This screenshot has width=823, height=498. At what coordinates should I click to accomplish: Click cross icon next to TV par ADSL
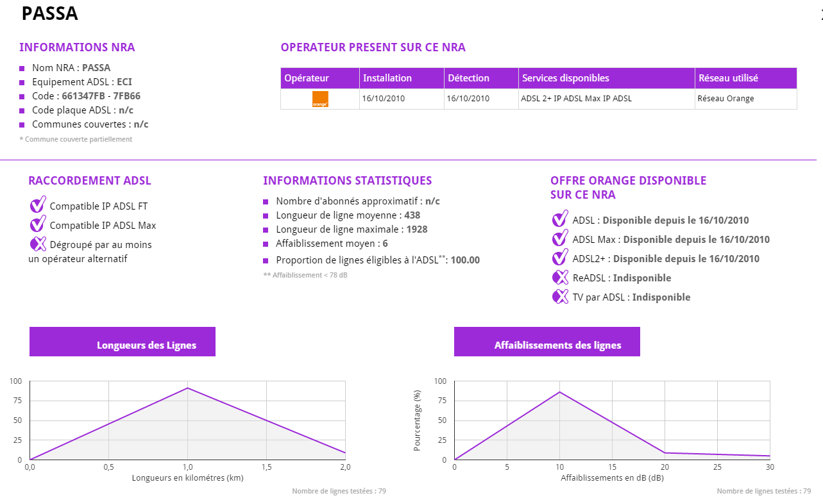[x=560, y=297]
